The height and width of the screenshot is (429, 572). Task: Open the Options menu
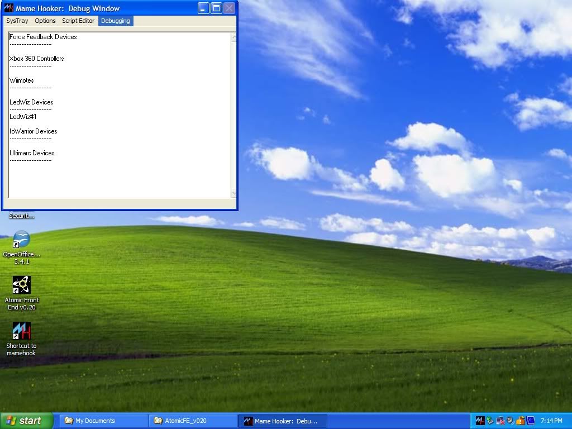(x=45, y=21)
